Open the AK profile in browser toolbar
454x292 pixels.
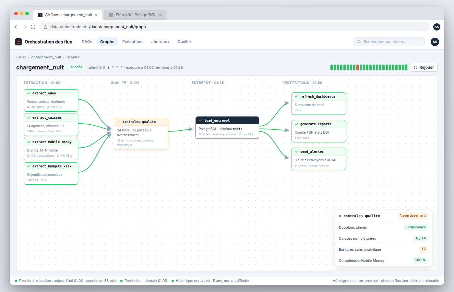tap(437, 27)
